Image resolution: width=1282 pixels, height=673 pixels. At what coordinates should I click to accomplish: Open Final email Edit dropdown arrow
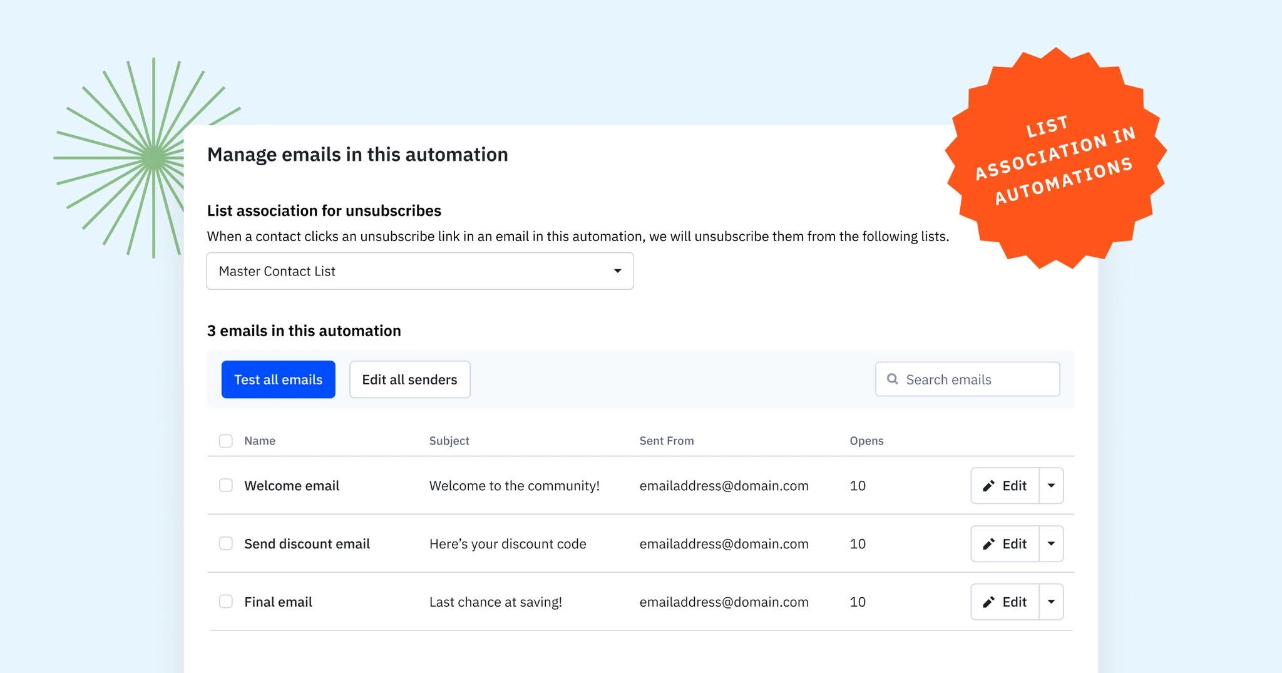point(1051,602)
